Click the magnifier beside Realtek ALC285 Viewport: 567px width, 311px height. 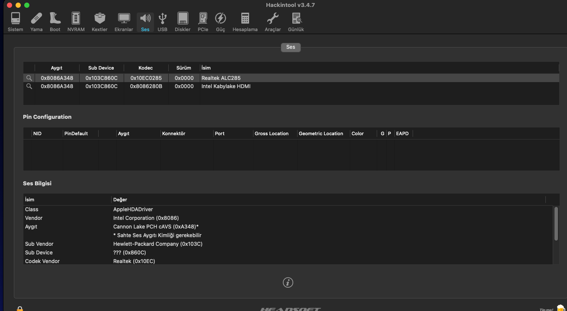tap(29, 78)
